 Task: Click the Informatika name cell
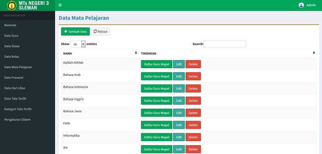pyautogui.click(x=100, y=137)
